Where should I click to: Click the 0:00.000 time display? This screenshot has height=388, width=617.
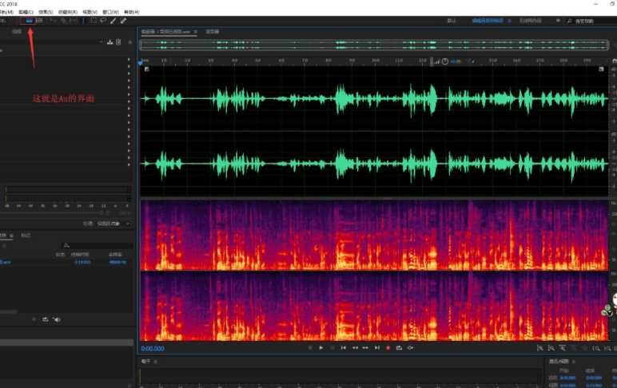coord(153,348)
